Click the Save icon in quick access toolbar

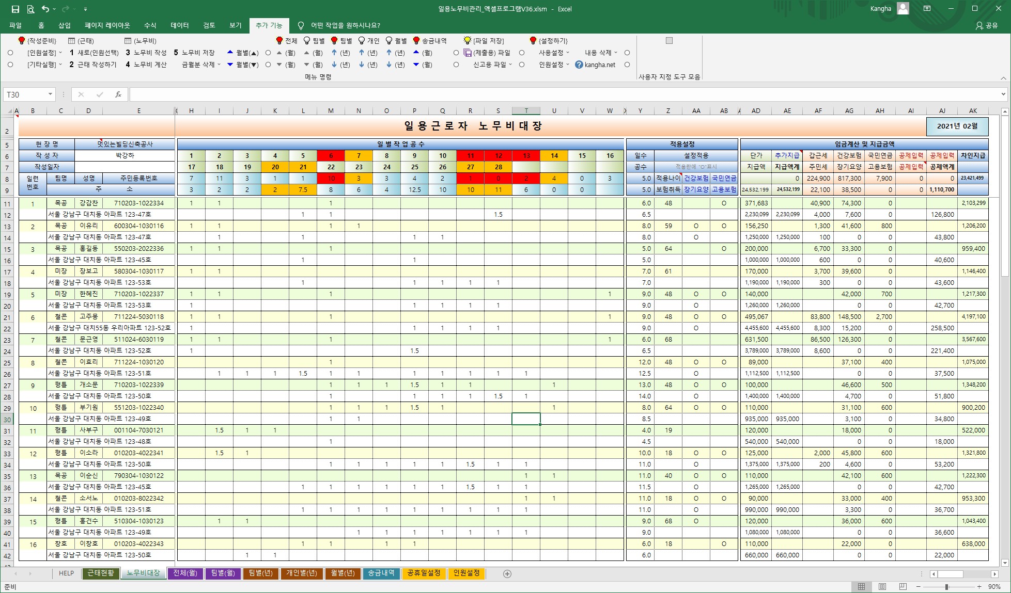pyautogui.click(x=15, y=9)
